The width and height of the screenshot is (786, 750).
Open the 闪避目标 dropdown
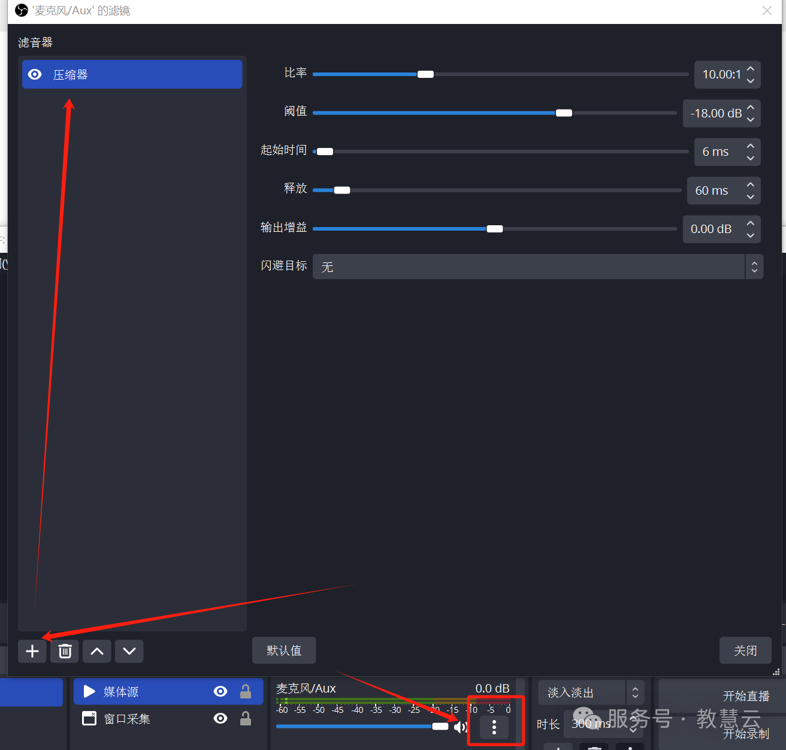click(537, 267)
